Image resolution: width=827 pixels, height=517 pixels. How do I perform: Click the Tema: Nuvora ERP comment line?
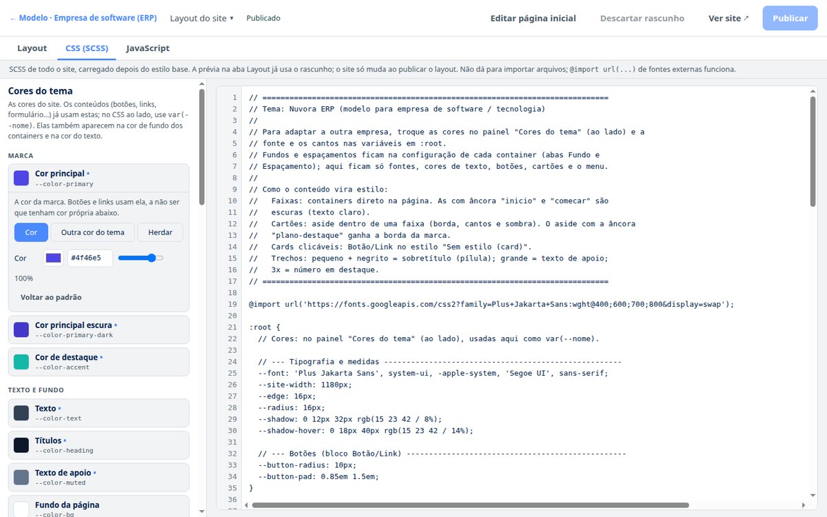397,109
